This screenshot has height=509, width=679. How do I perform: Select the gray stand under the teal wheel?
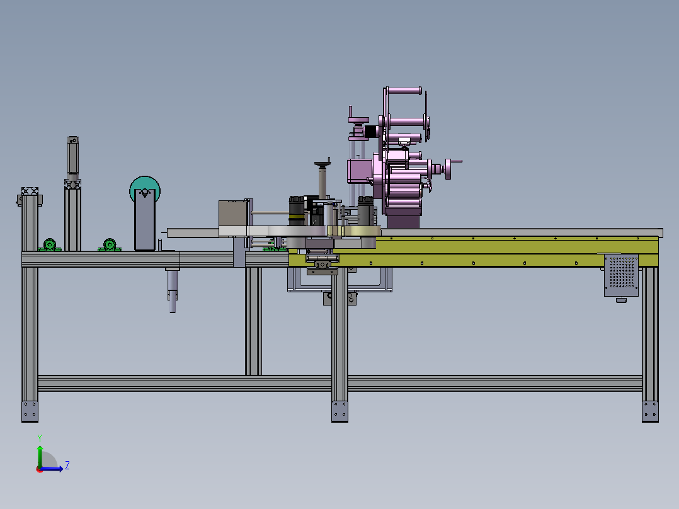point(145,220)
